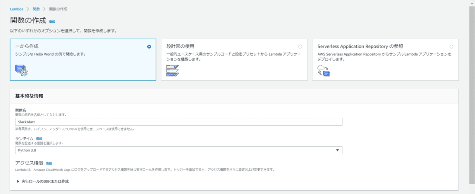Click 情報 link next to 関数の作成 title

(52, 22)
